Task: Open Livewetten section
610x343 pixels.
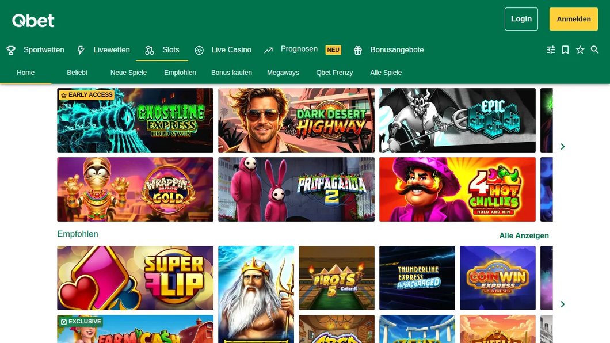Action: point(112,49)
